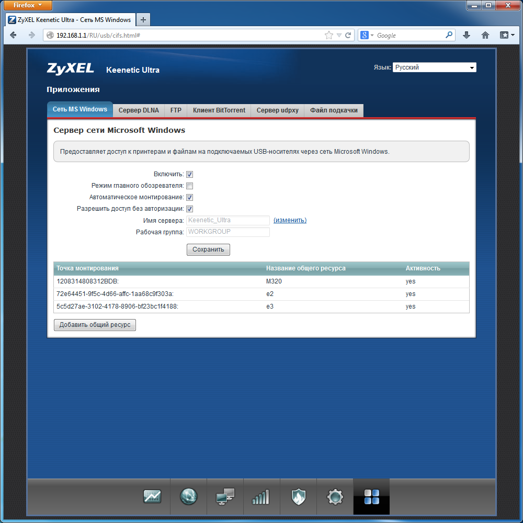Toggle Разрешить доступ без авторизации checkbox
The image size is (523, 523).
(x=189, y=209)
